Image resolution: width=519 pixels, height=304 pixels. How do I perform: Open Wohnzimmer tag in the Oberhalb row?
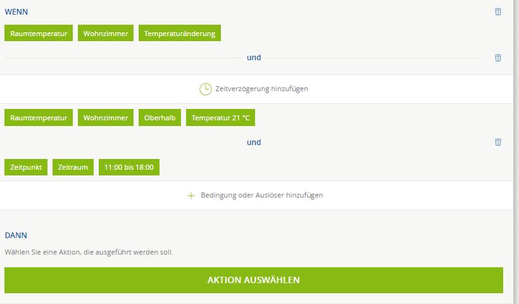point(106,118)
